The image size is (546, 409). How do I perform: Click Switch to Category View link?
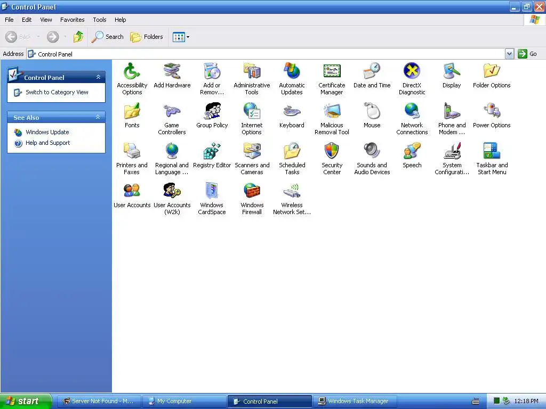click(x=57, y=92)
